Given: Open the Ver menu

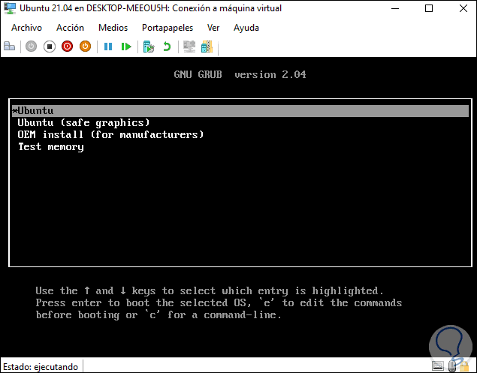Looking at the screenshot, I should point(213,28).
